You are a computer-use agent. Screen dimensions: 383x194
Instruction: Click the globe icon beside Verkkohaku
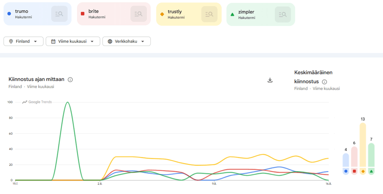(110, 41)
